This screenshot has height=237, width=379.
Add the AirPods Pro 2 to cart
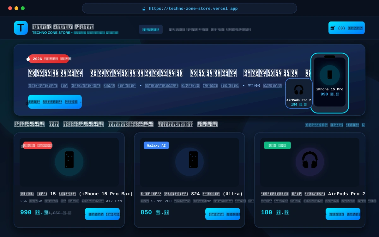pos(343,214)
